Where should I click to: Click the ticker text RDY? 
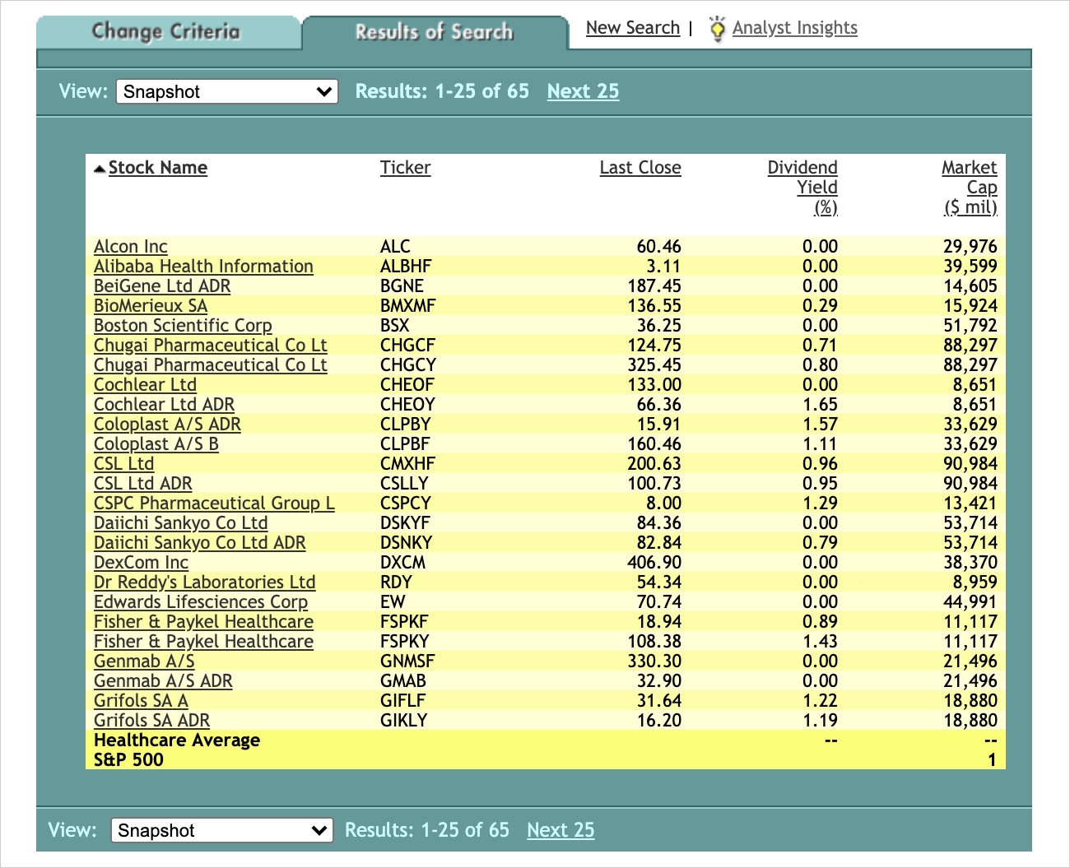396,583
